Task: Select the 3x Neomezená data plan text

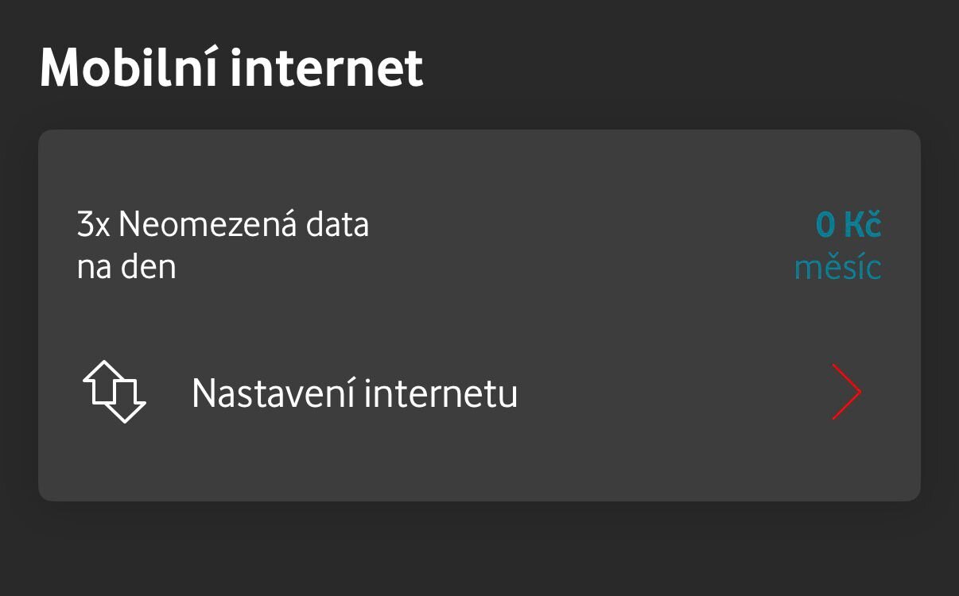Action: 223,226
